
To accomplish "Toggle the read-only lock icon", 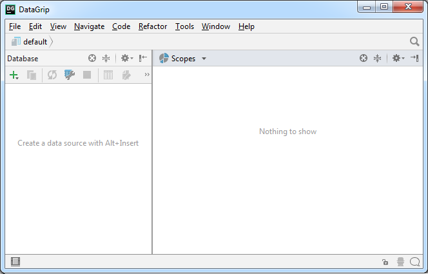I will pos(385,262).
